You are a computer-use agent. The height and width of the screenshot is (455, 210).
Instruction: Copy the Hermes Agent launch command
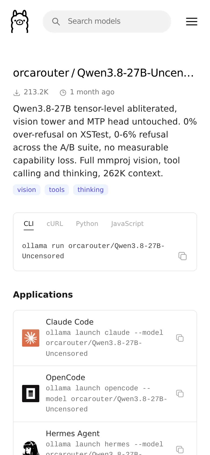point(180,449)
